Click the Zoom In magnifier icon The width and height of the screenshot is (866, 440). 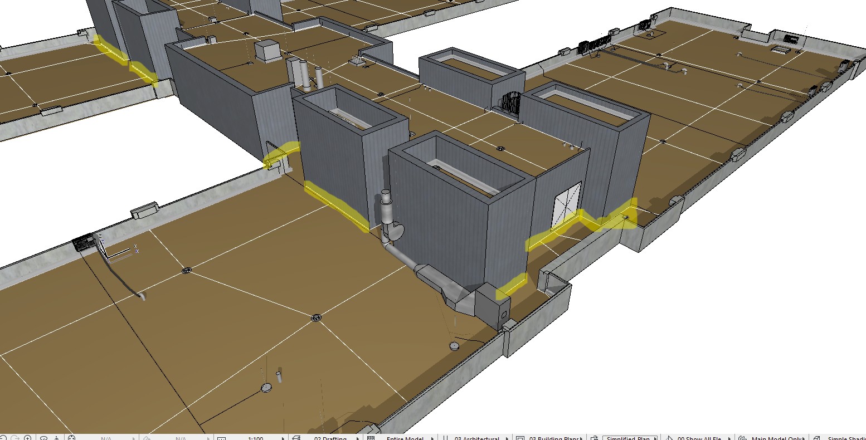pos(27,438)
